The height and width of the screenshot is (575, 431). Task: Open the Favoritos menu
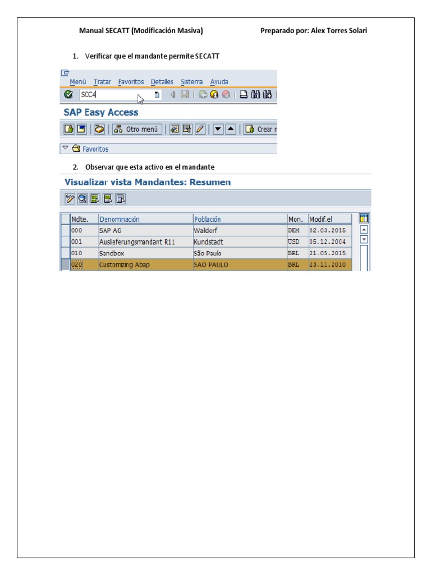131,82
